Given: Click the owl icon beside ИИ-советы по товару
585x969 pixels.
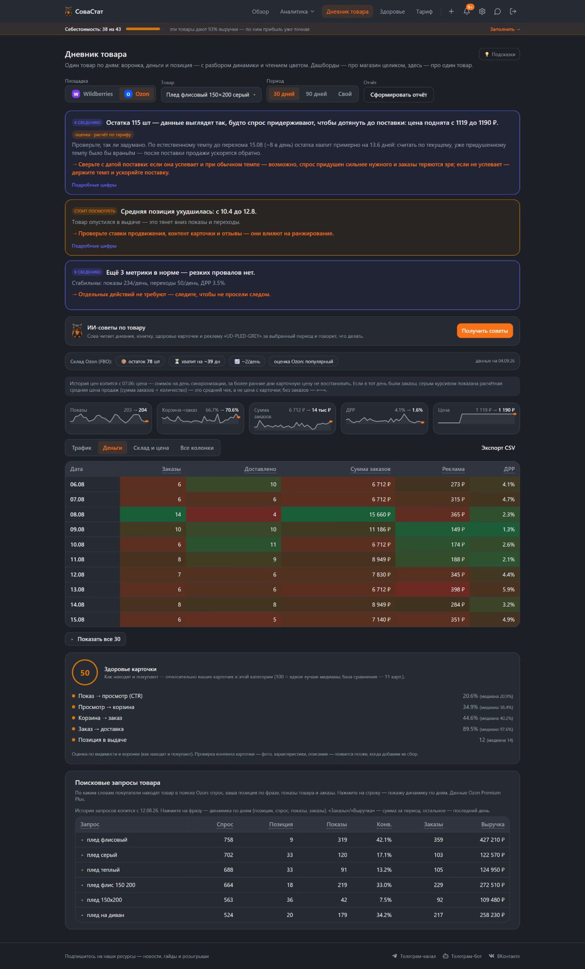Looking at the screenshot, I should click(x=77, y=331).
